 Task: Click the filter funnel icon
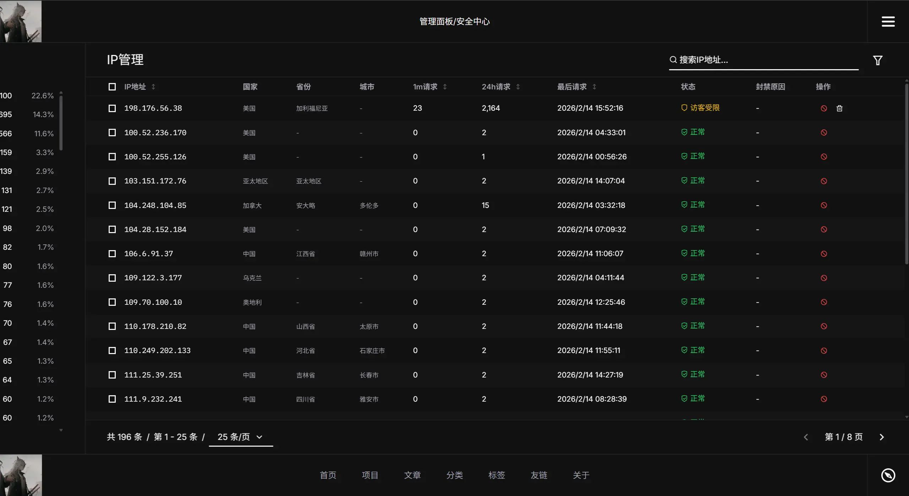[877, 60]
